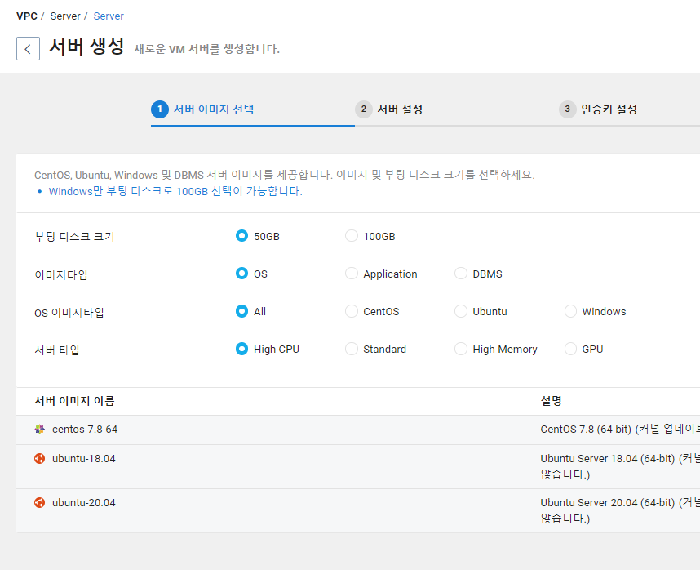Image resolution: width=700 pixels, height=570 pixels.
Task: Select the centos-7.8-64 image row
Action: (358, 430)
